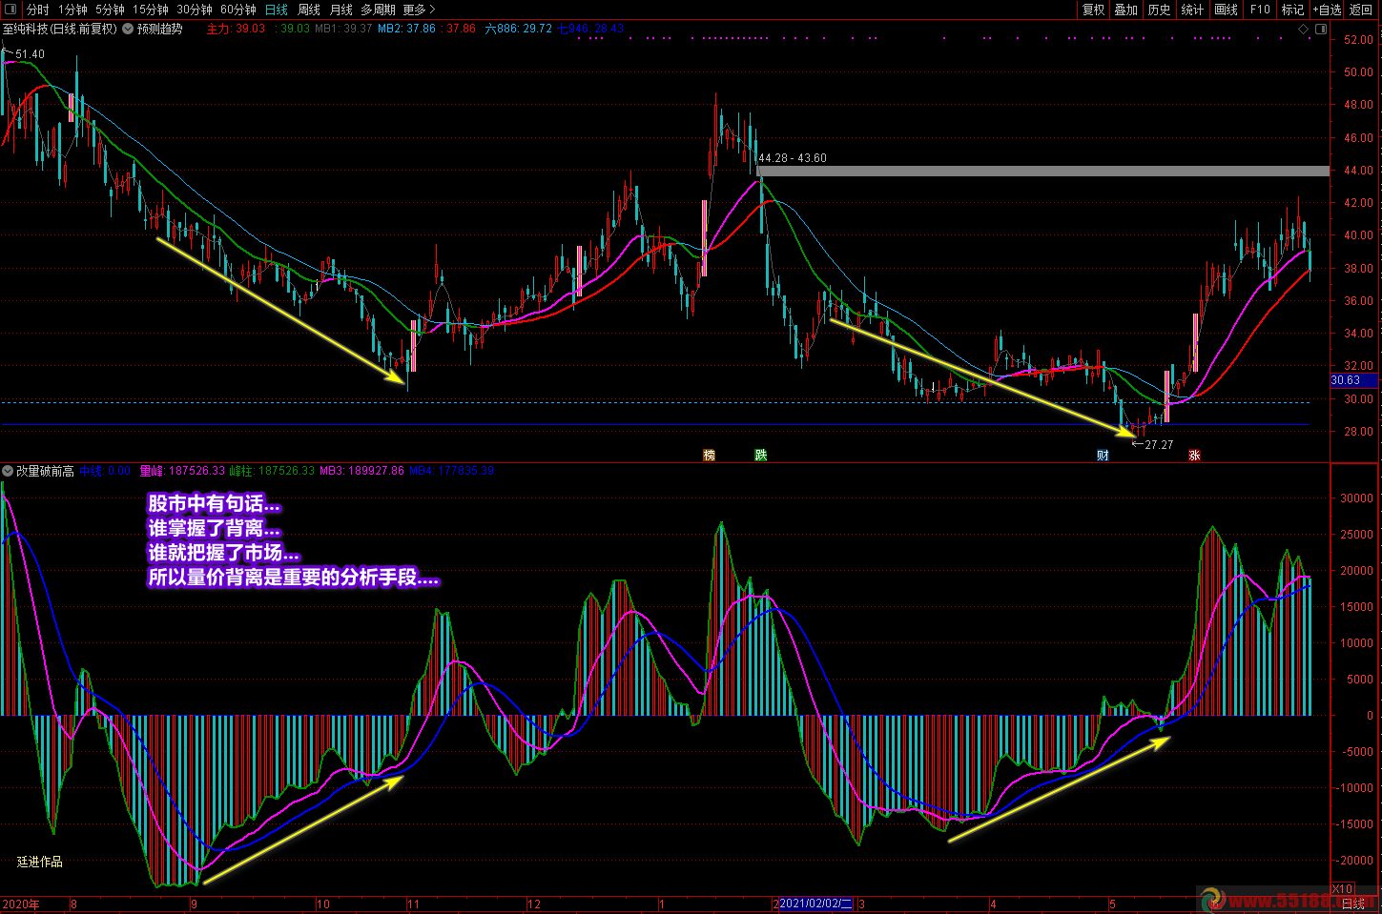Click the 标记 mark button
The width and height of the screenshot is (1382, 914).
(x=1292, y=10)
